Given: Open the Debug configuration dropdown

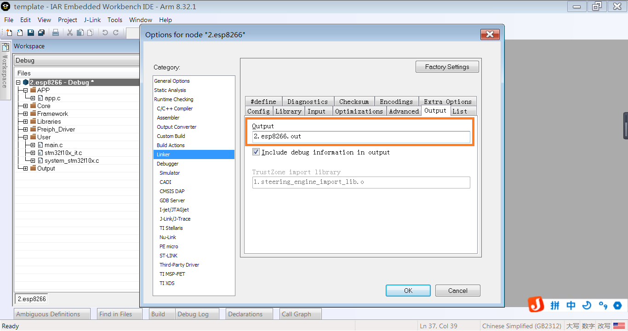Looking at the screenshot, I should point(77,60).
